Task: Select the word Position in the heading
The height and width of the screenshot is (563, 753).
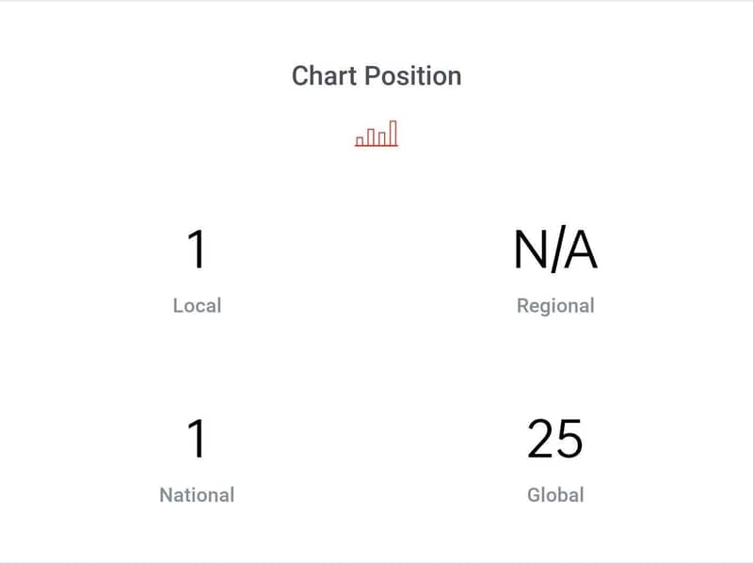Action: [413, 76]
